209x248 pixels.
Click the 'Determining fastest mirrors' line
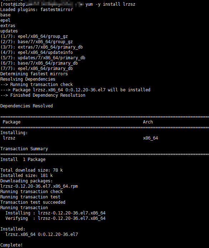coord(34,74)
